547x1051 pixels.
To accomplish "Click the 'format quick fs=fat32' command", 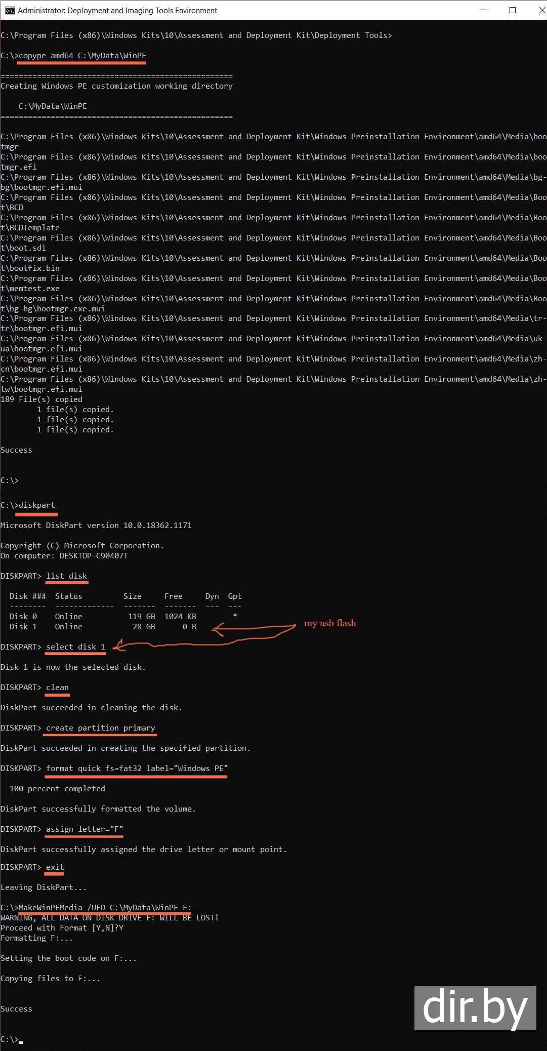I will (x=137, y=769).
